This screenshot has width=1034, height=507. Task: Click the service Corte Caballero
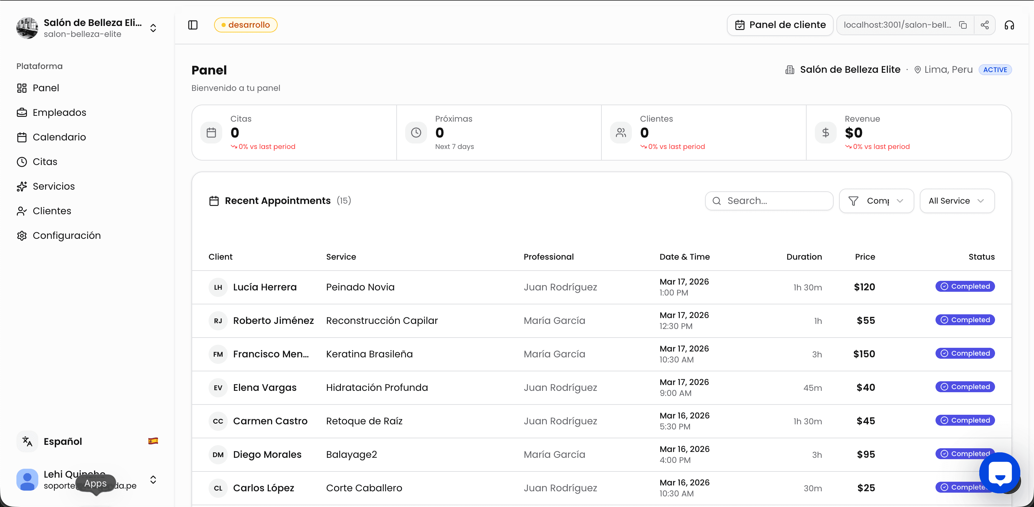click(x=364, y=488)
